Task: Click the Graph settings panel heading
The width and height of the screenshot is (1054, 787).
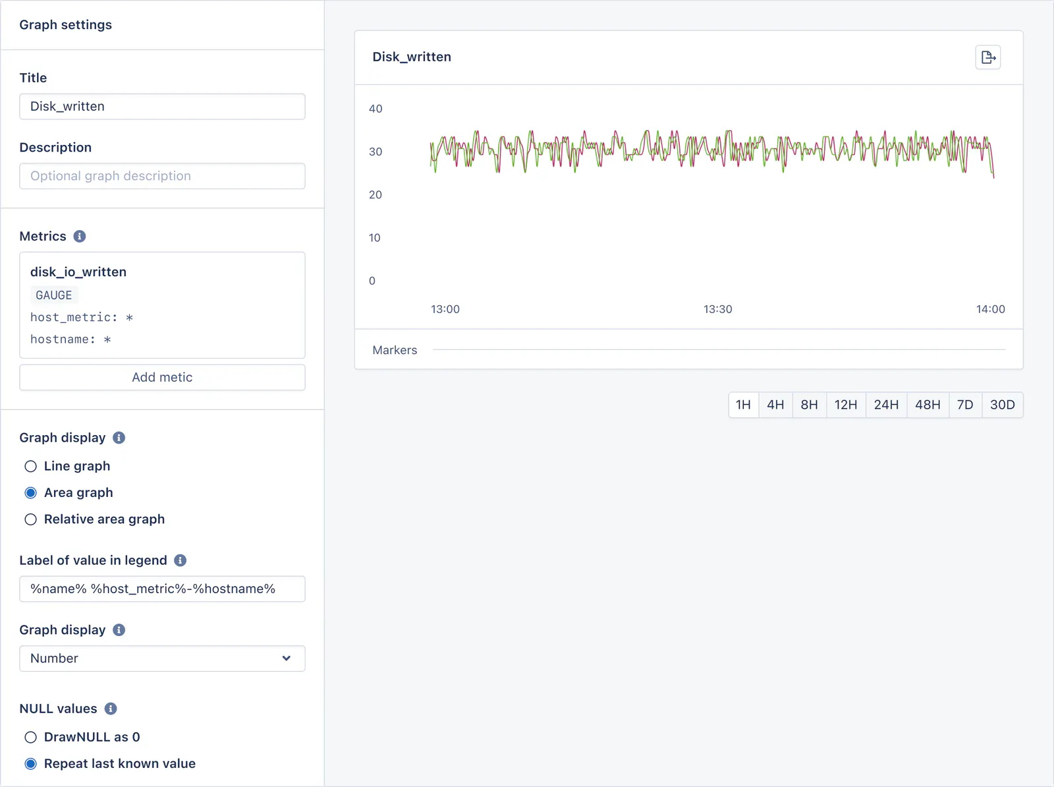Action: tap(65, 25)
